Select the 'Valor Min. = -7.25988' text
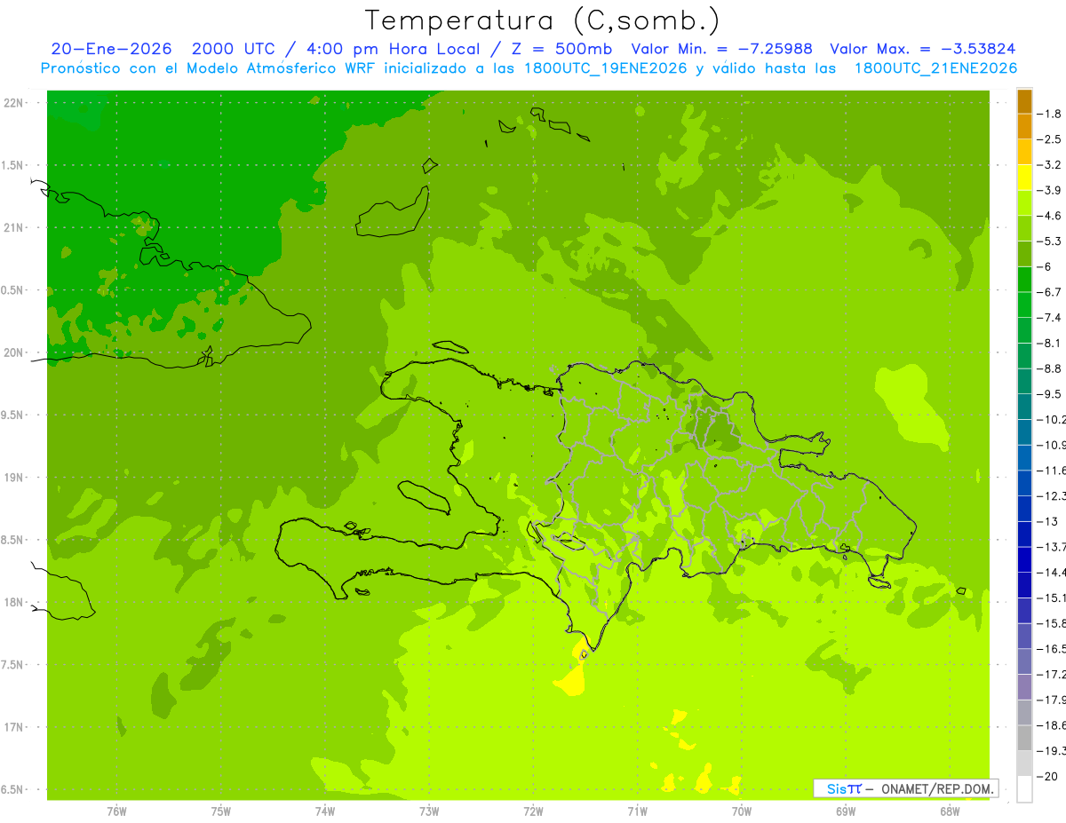This screenshot has height=823, width=1066. [722, 49]
